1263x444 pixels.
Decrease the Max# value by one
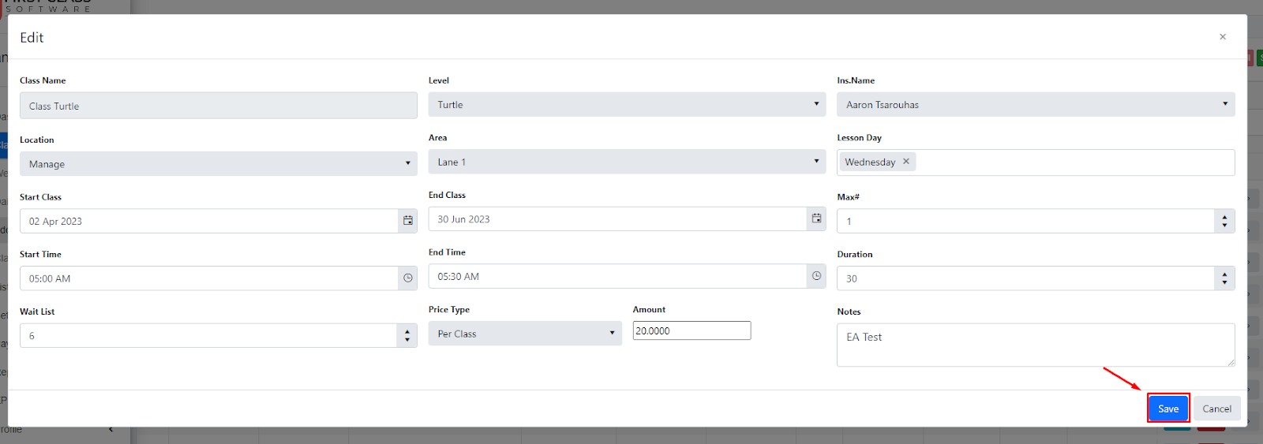1224,226
